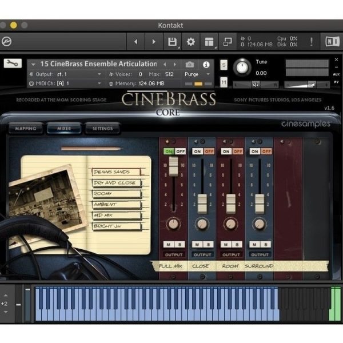Select previous instrument preset arrow in header

(165, 64)
